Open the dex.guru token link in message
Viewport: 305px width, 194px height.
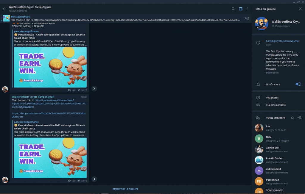[49, 115]
